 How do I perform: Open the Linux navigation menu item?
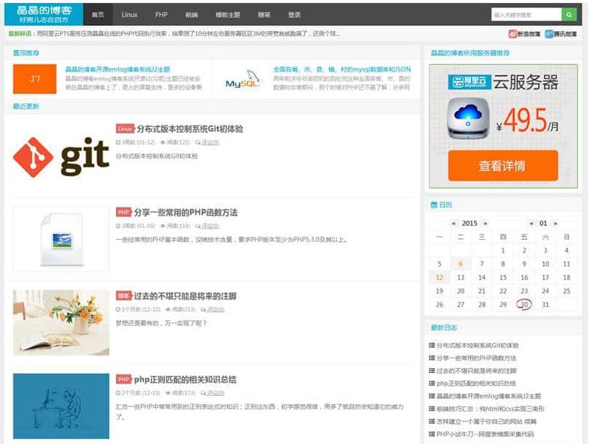(129, 15)
